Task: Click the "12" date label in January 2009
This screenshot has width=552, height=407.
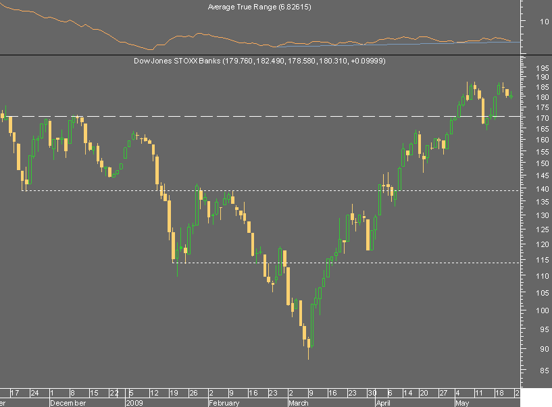Action: [x=154, y=393]
